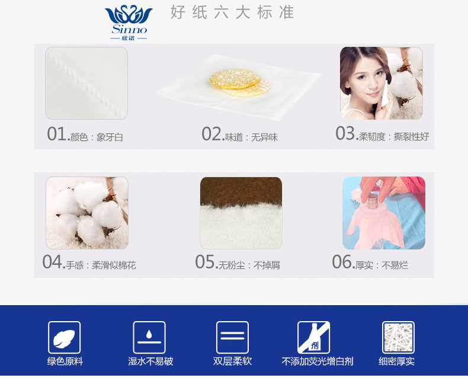
Task: Click the crossed-out bottle 不添加荧光增白剂 icon
Action: (314, 337)
